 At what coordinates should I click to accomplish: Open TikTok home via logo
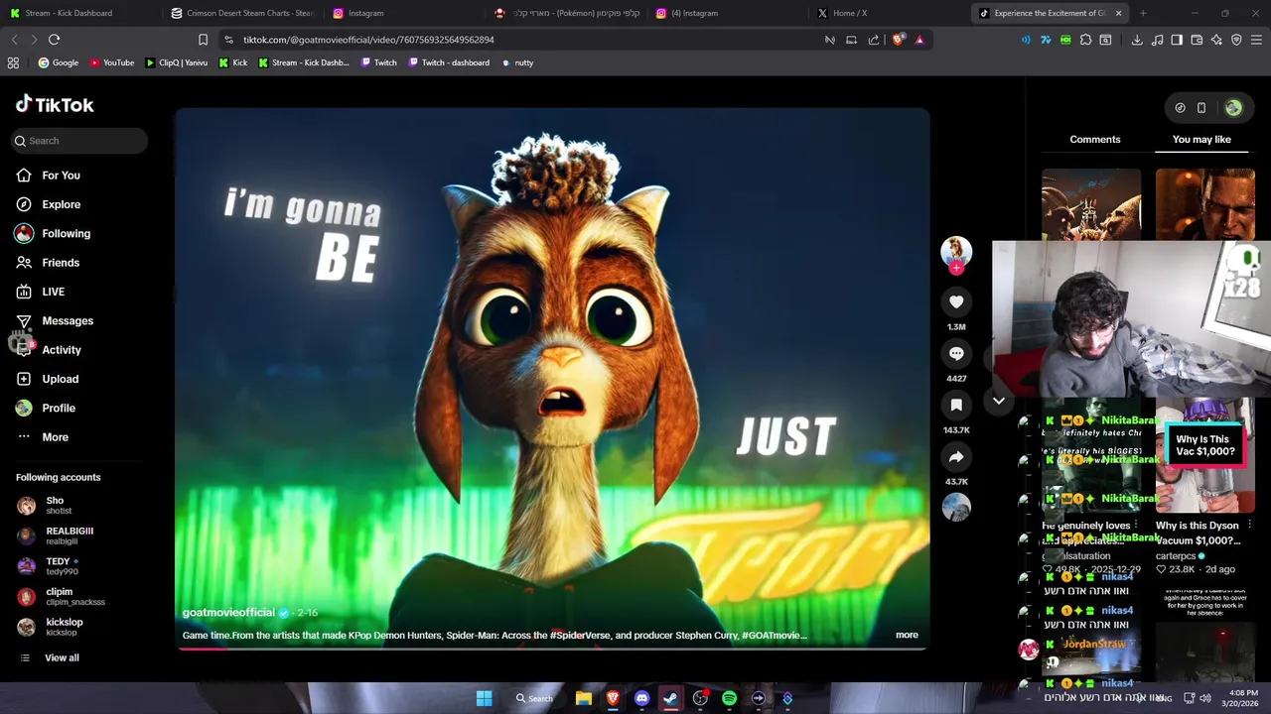pyautogui.click(x=55, y=104)
